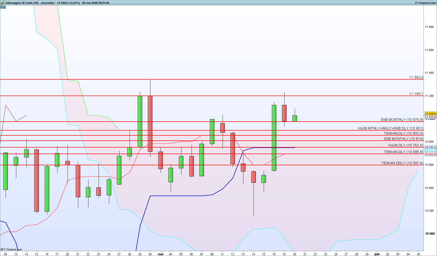Click the '18' date label on the time axis
This screenshot has height=256, width=437.
point(274,254)
